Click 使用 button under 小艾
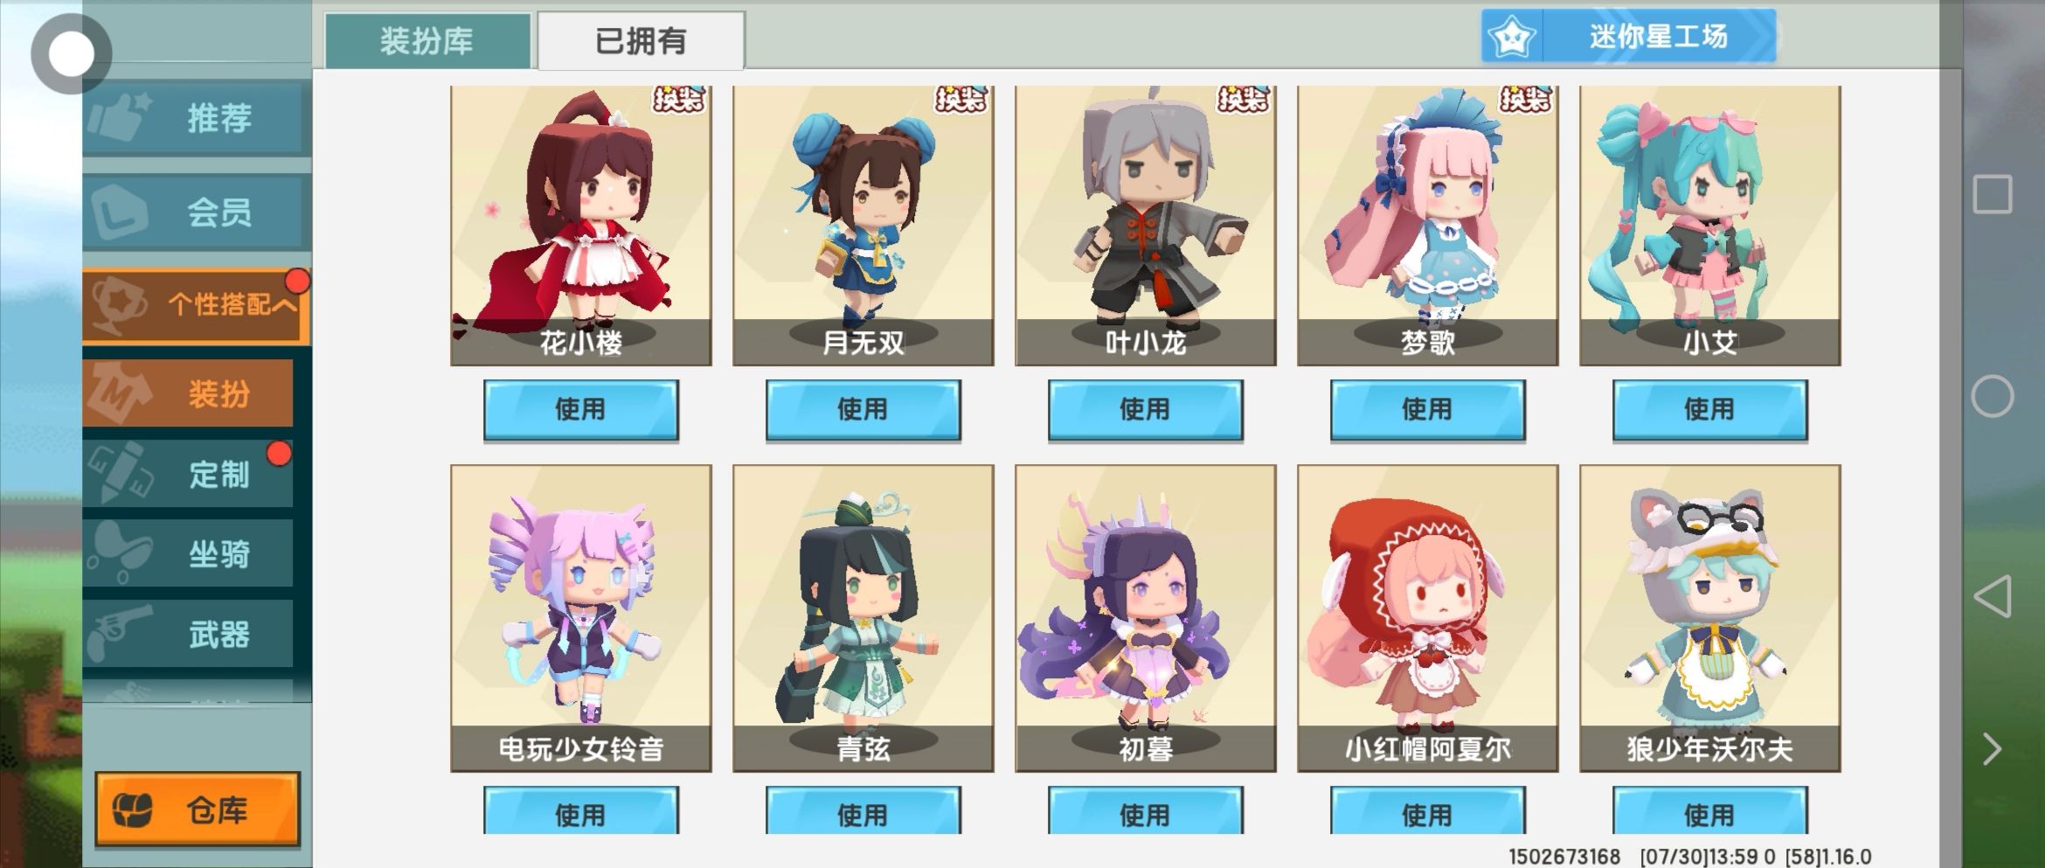 click(x=1709, y=409)
